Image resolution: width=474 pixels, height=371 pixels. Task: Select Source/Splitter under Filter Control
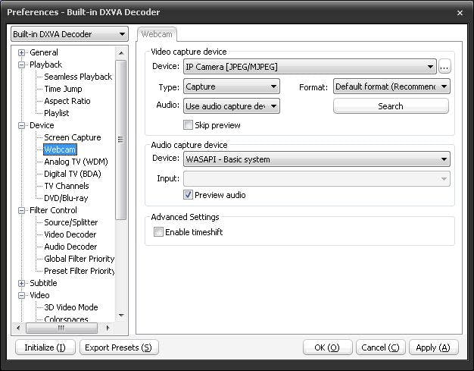(71, 222)
